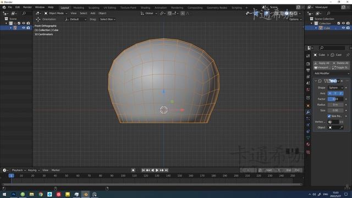Open File Explorer from the taskbar
352x198 pixels.
point(32,194)
